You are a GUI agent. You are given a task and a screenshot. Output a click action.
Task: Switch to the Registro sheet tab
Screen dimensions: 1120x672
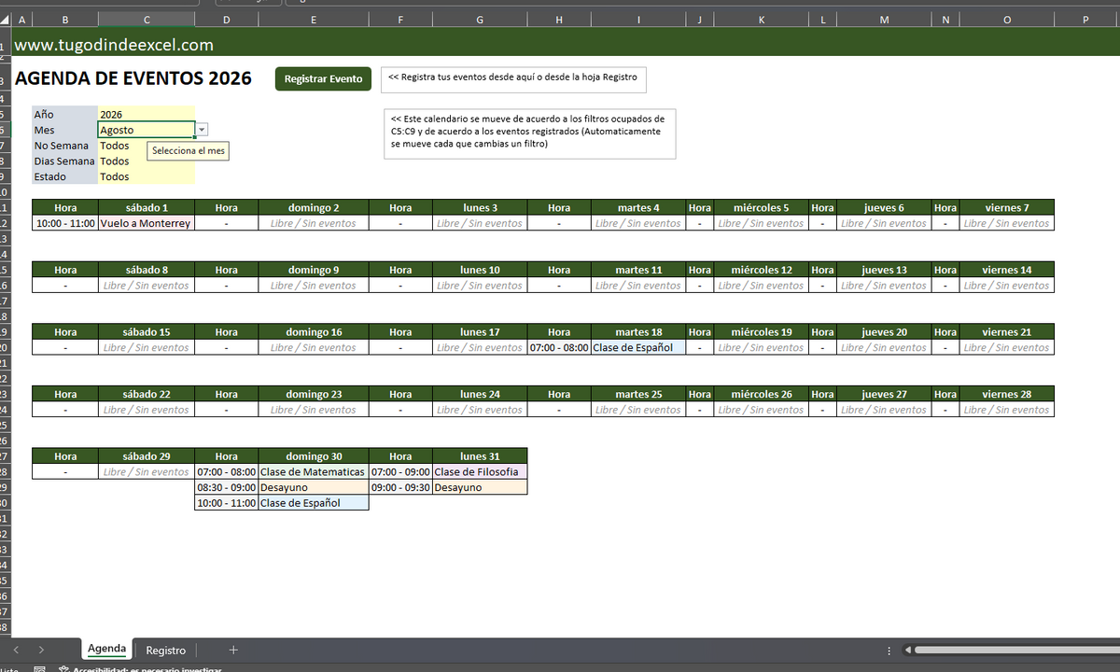tap(166, 651)
